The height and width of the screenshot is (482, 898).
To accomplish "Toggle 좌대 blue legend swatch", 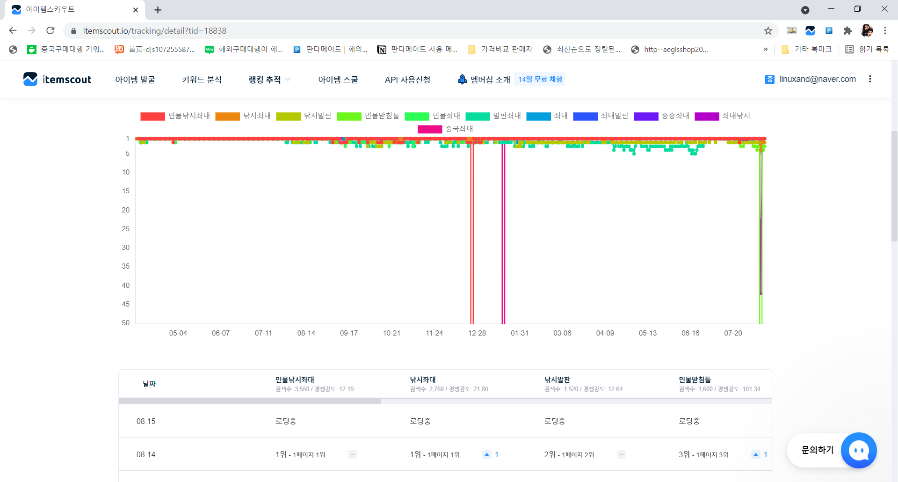I will pos(538,116).
